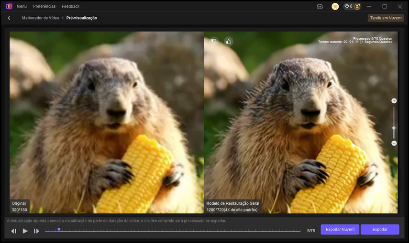Click the vertical zoom slider handle

click(x=394, y=128)
